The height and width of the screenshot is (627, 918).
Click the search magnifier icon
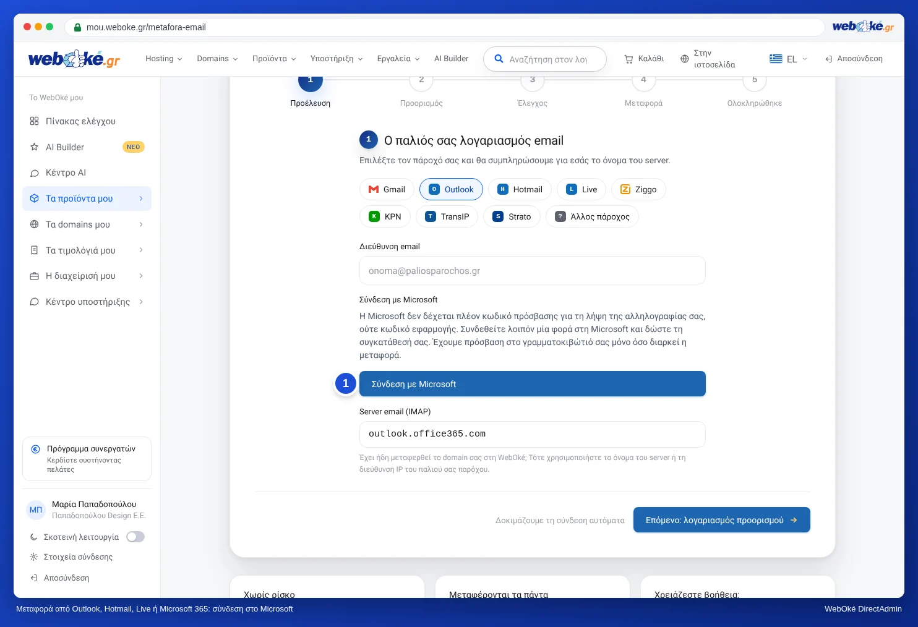499,59
